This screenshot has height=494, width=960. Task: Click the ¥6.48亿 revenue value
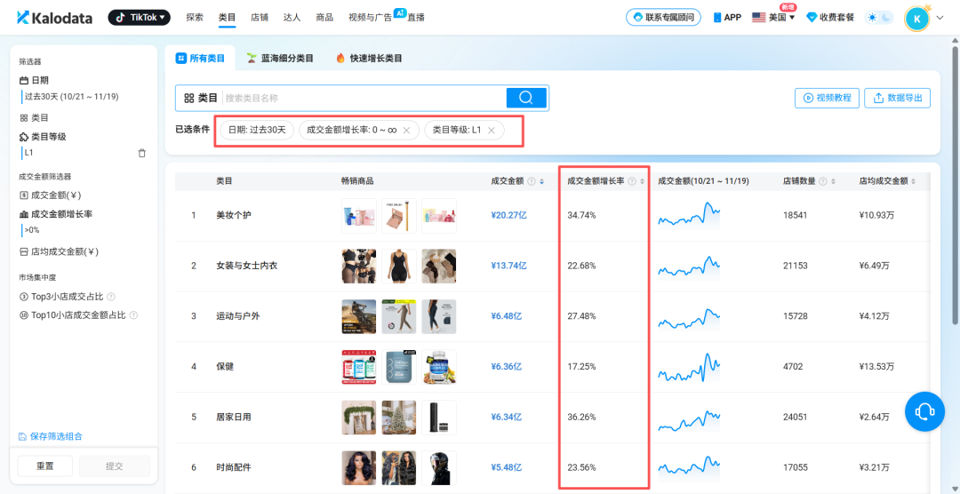(x=506, y=316)
